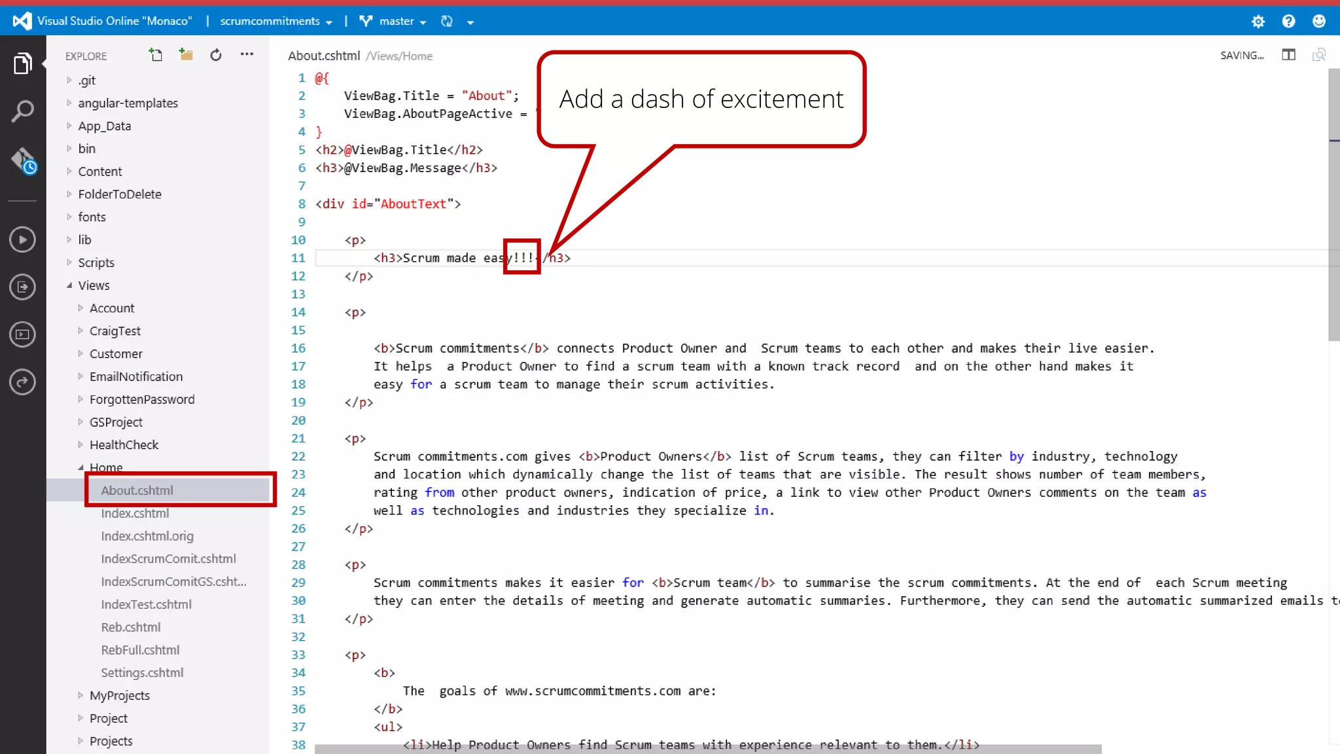Open the settings gear in top bar

1258,22
